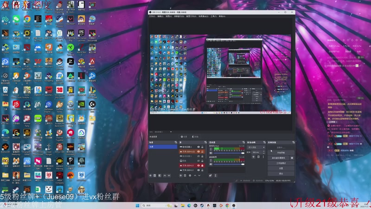Switch to OBS icon in taskbar
Screen dimensions: 371x209
tap(234, 205)
